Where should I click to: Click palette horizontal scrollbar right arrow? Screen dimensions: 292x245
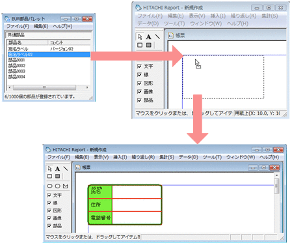87,87
